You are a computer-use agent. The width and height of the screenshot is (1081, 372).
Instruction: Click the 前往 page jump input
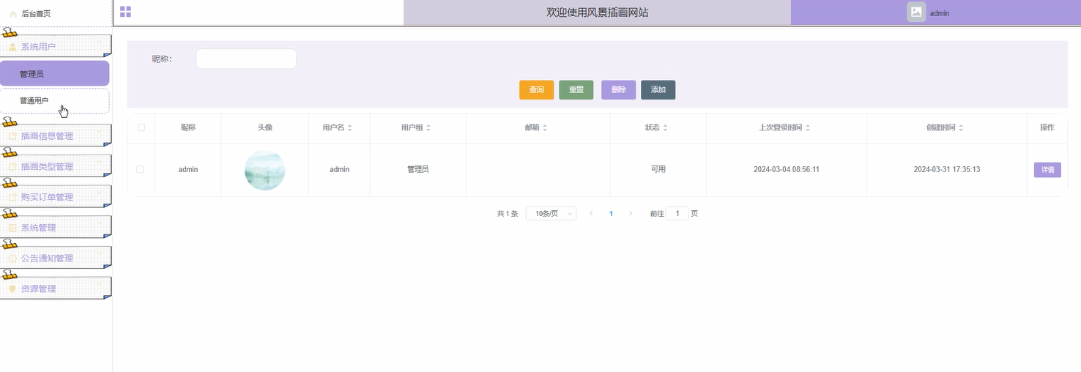point(677,214)
